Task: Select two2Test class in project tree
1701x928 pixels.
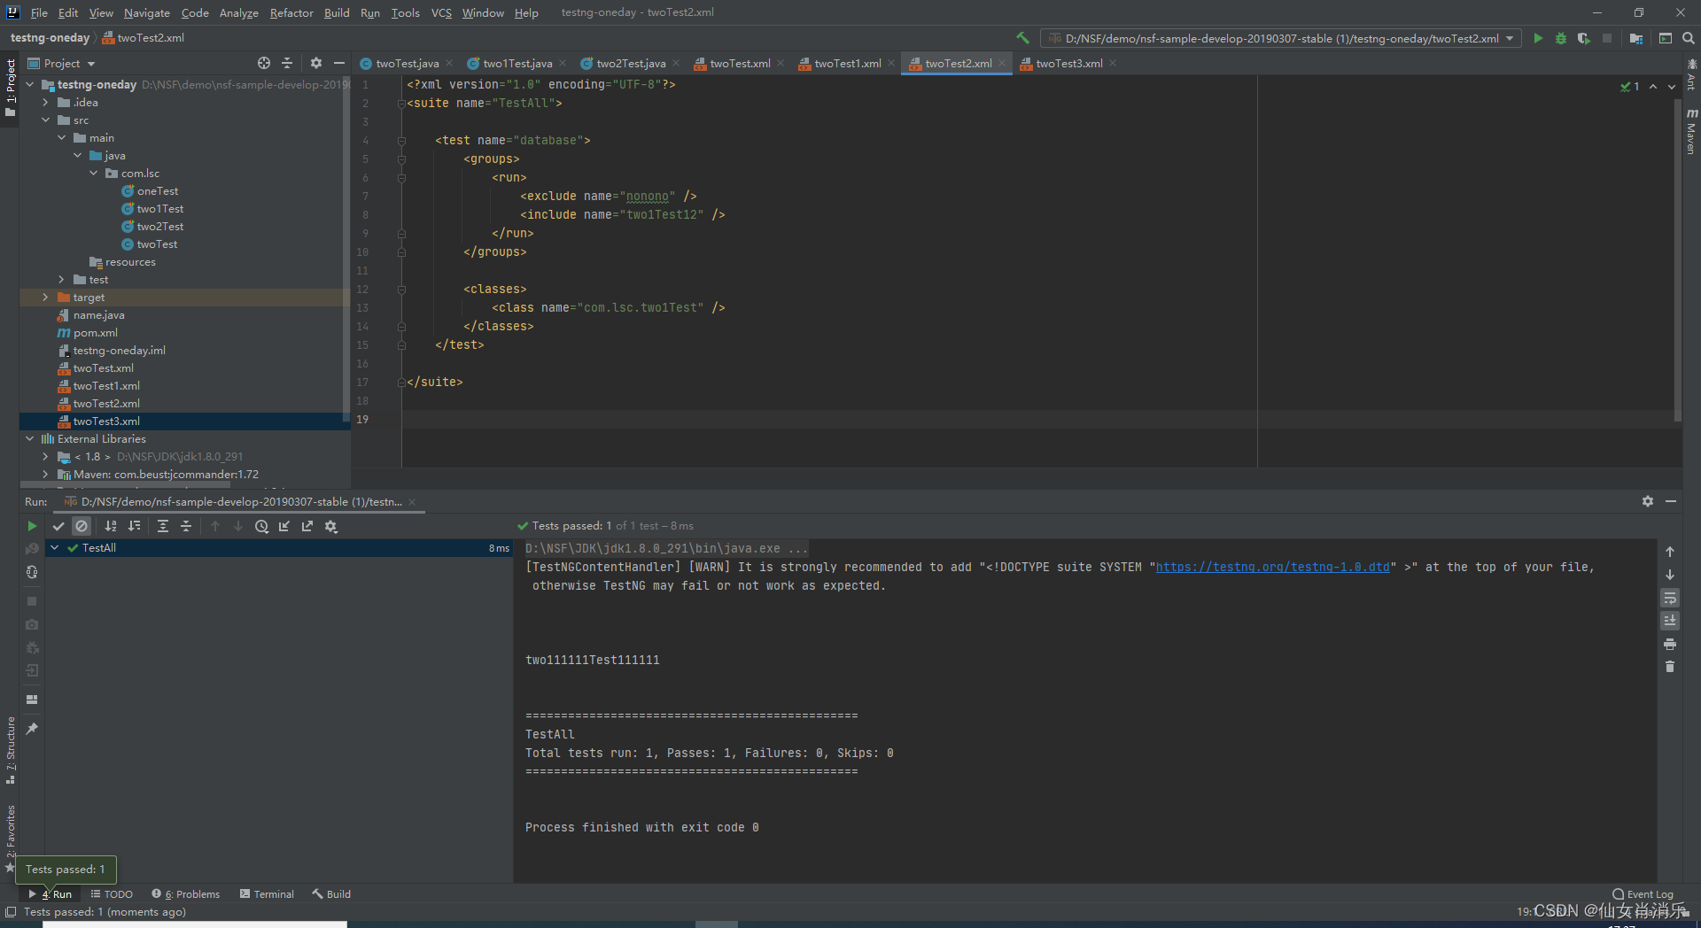Action: pyautogui.click(x=159, y=227)
